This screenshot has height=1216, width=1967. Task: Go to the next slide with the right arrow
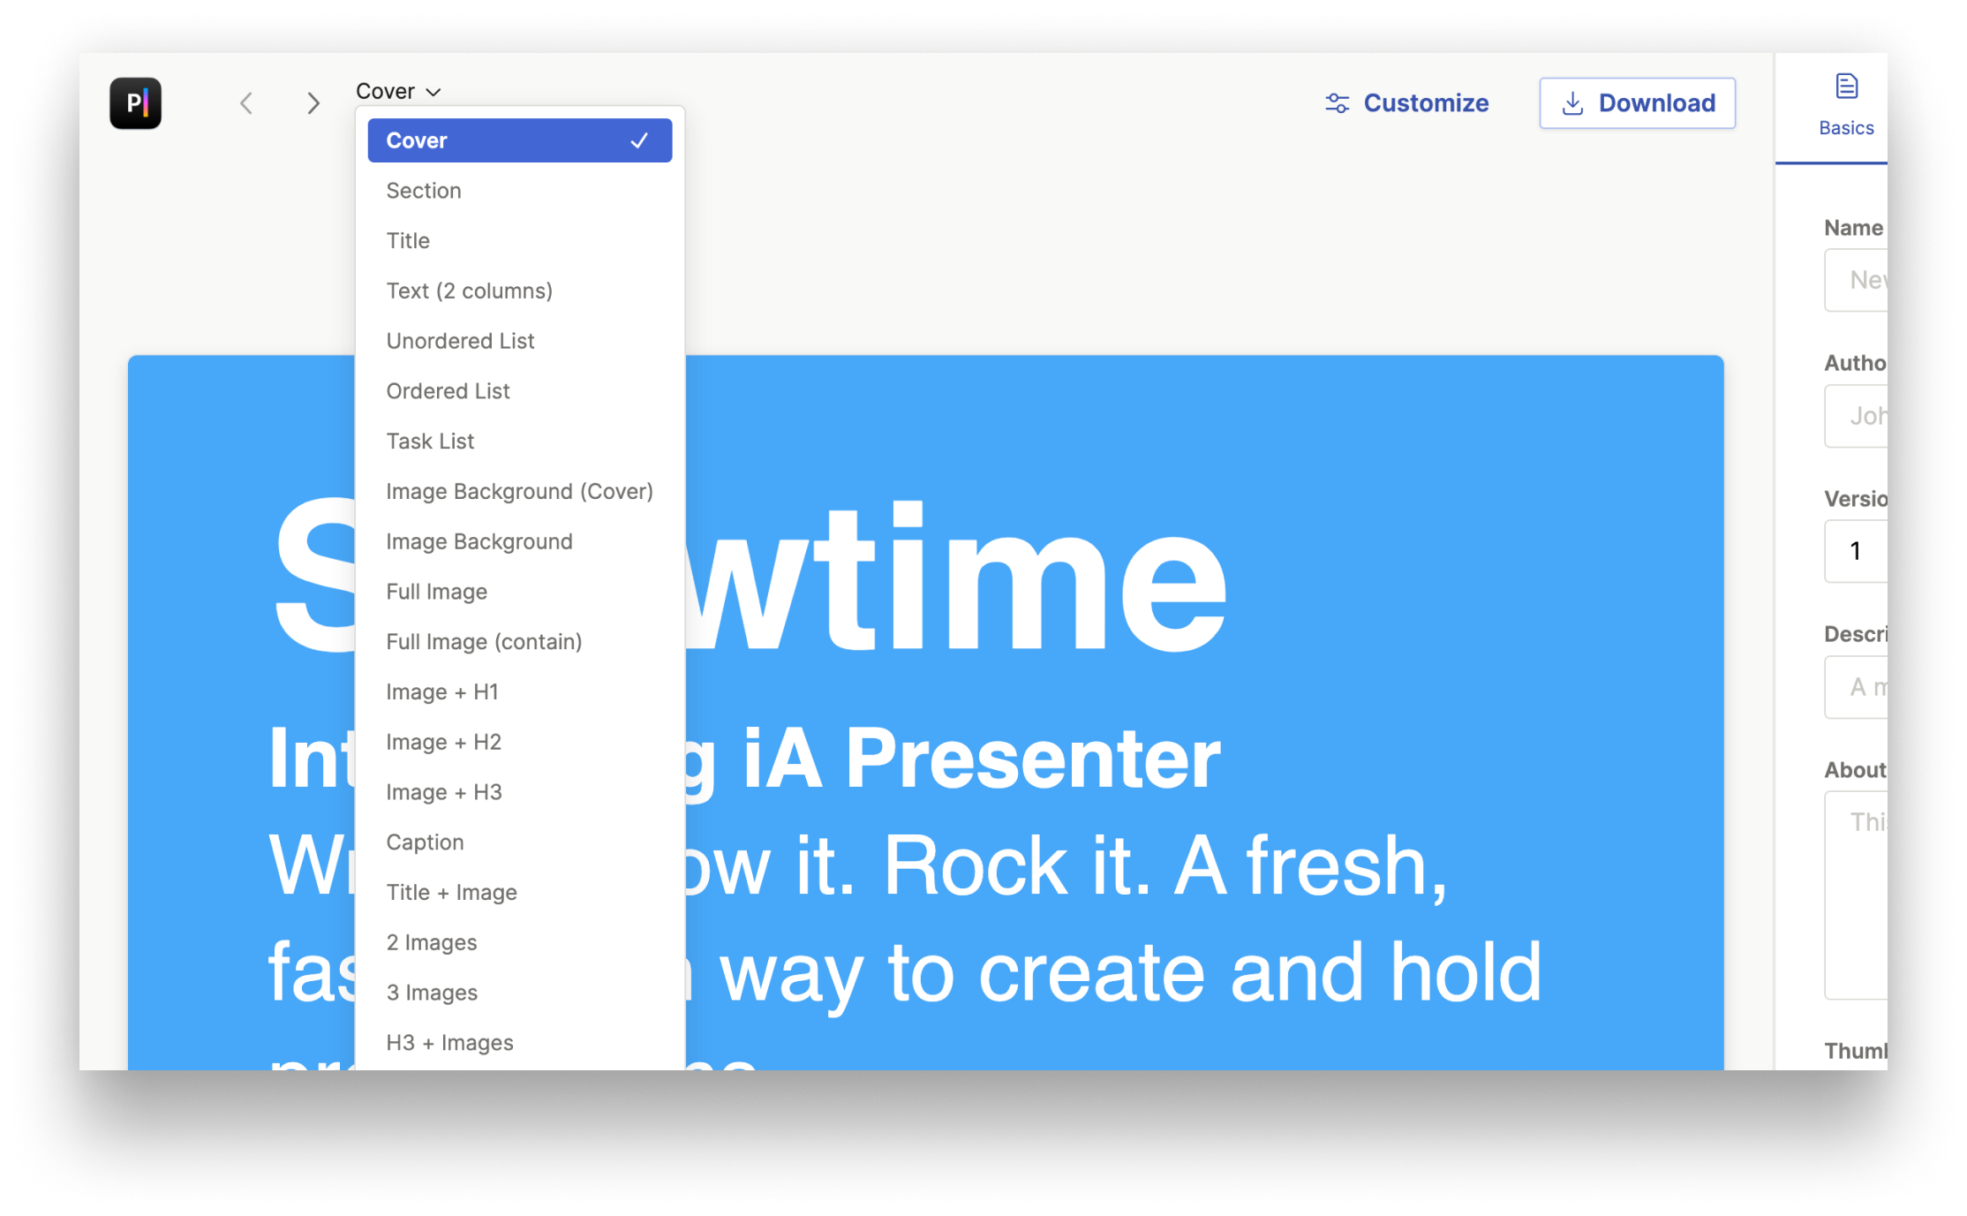(x=313, y=103)
